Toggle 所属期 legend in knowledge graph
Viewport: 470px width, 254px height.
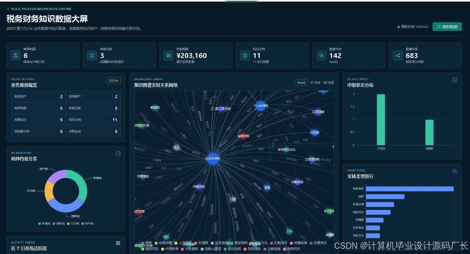point(201,243)
